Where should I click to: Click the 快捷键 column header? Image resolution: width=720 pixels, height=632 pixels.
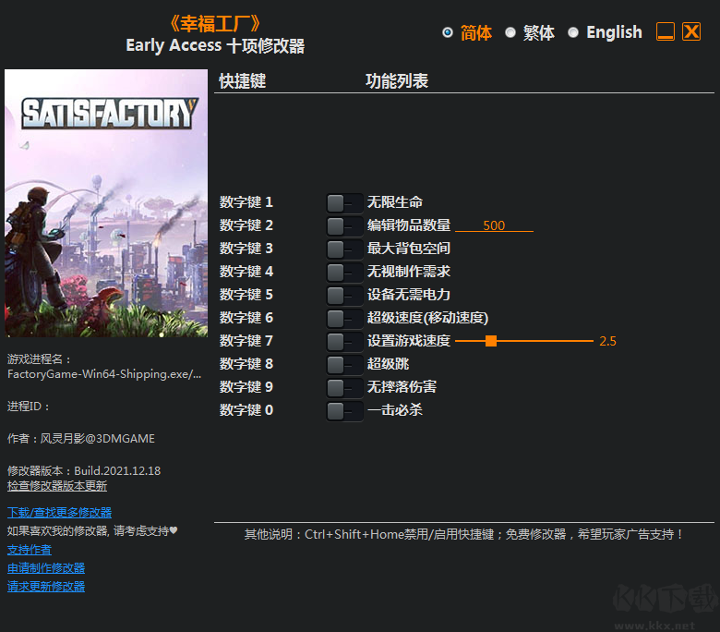click(243, 81)
